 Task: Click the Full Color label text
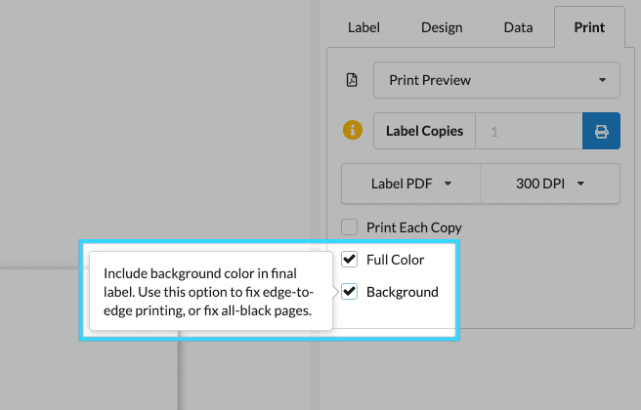coord(396,260)
